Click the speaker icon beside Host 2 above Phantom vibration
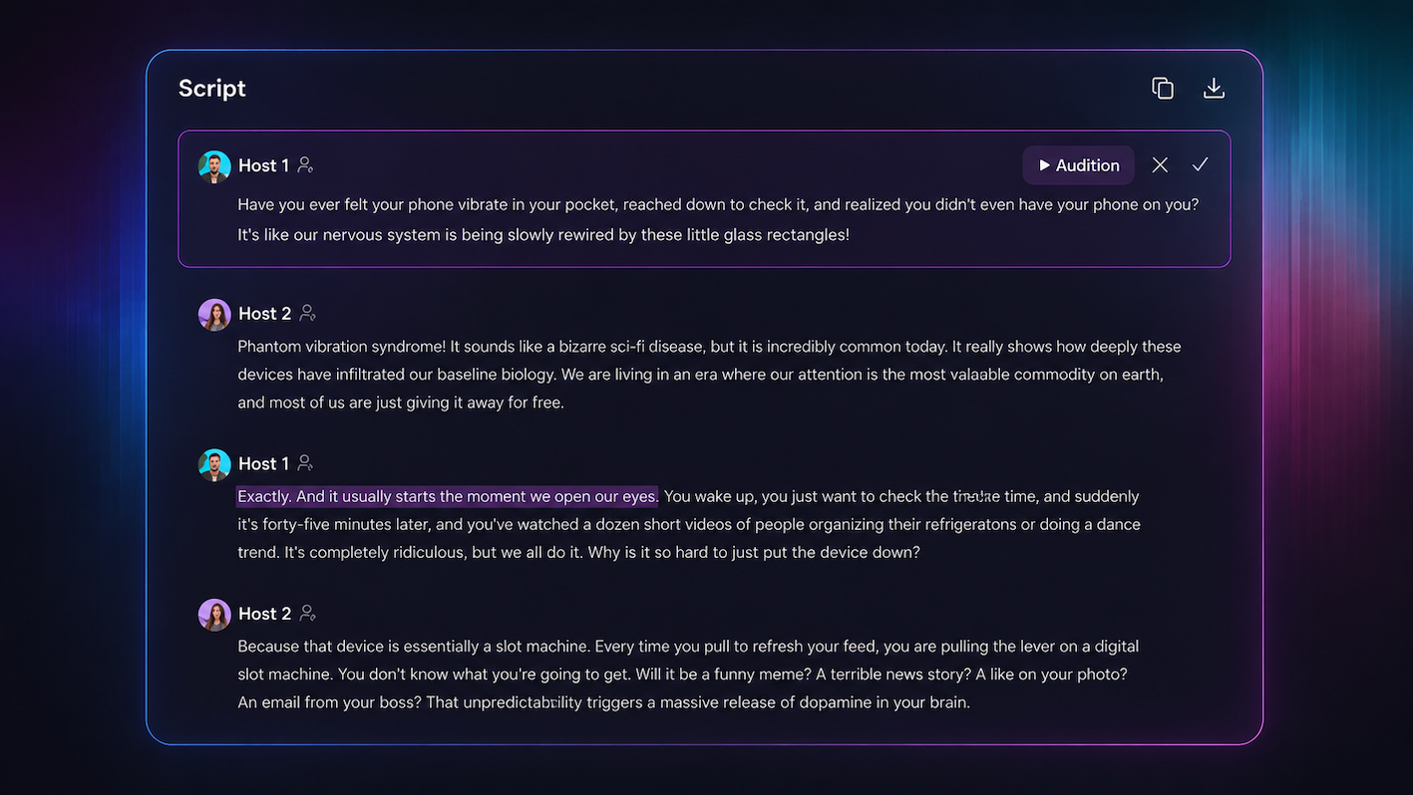This screenshot has height=795, width=1413. (308, 314)
